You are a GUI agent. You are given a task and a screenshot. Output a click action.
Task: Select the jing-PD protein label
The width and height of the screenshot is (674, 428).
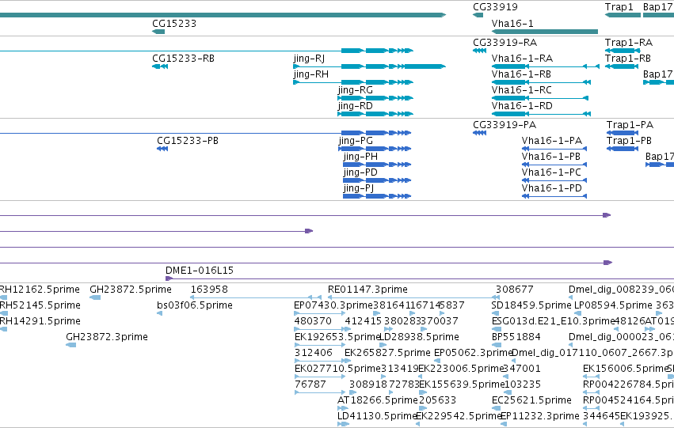tap(360, 172)
